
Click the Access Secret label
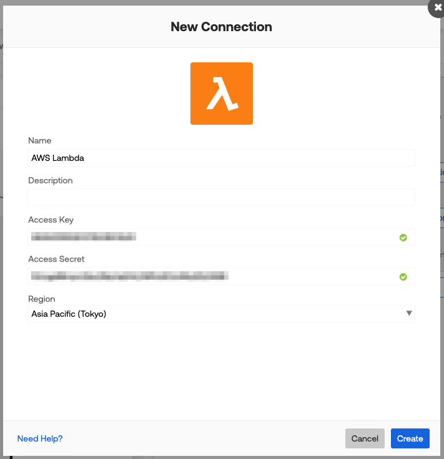click(56, 259)
